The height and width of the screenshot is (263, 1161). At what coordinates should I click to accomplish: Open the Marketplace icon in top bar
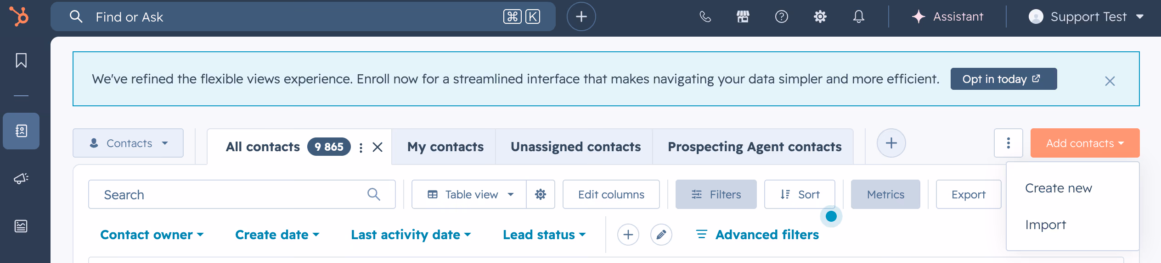[x=743, y=17]
